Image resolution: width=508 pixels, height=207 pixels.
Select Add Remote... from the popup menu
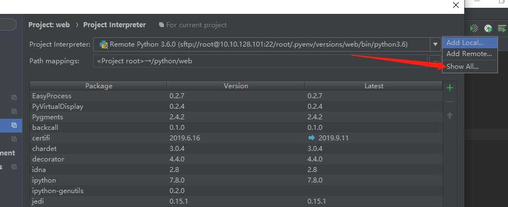click(470, 54)
